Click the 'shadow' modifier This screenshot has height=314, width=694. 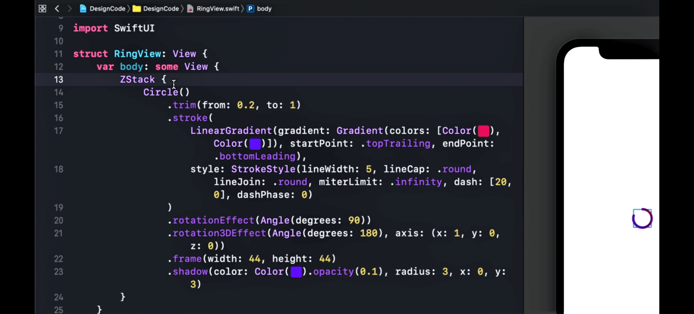click(x=190, y=271)
